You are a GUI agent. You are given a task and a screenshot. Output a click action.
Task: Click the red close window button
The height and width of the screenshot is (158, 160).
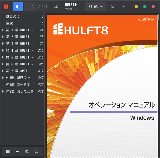point(153,7)
